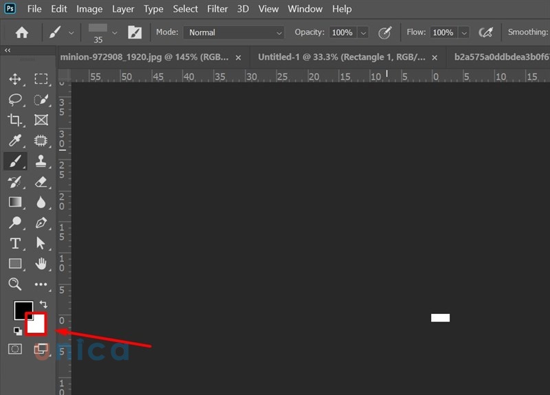Open the Layer menu
The width and height of the screenshot is (550, 395).
coord(123,9)
